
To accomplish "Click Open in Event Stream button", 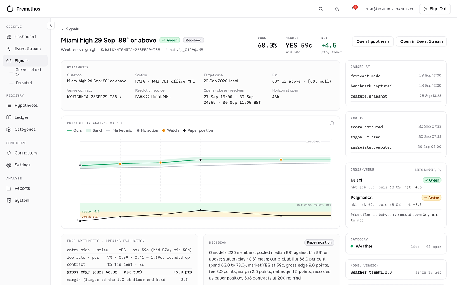I will (421, 41).
